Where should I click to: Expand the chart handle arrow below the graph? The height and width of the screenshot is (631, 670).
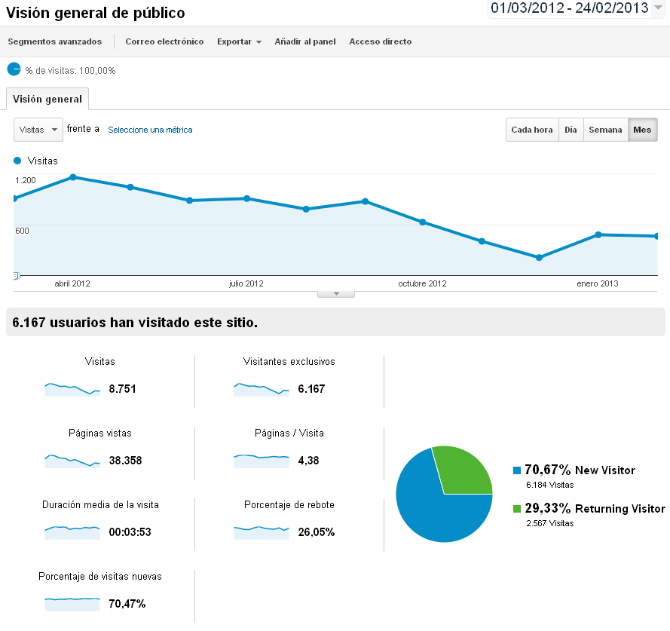[336, 294]
